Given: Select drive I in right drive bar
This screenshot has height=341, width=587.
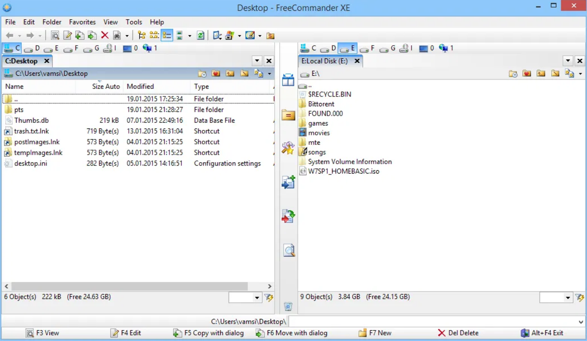Looking at the screenshot, I should pyautogui.click(x=406, y=48).
